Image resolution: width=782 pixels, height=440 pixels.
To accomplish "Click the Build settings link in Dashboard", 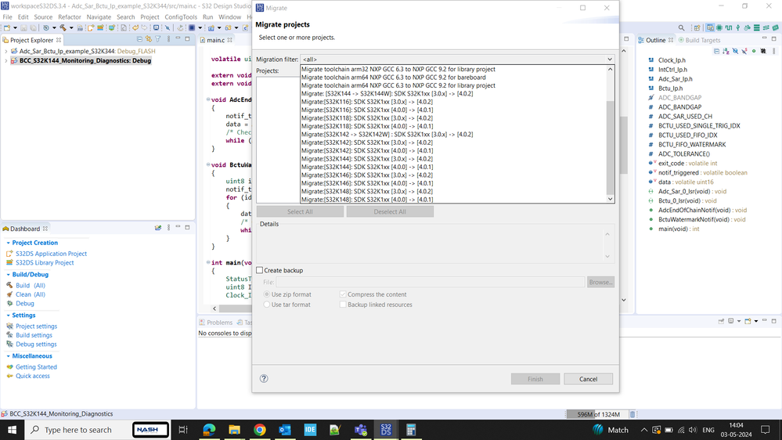I will pos(34,335).
